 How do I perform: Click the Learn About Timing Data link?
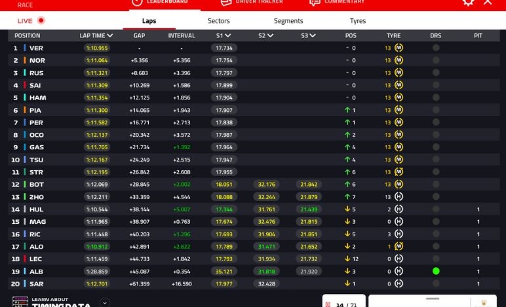pyautogui.click(x=59, y=302)
